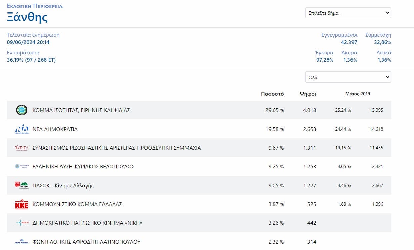
Task: Click the 24,44 % May 2019 cell
Action: point(343,129)
